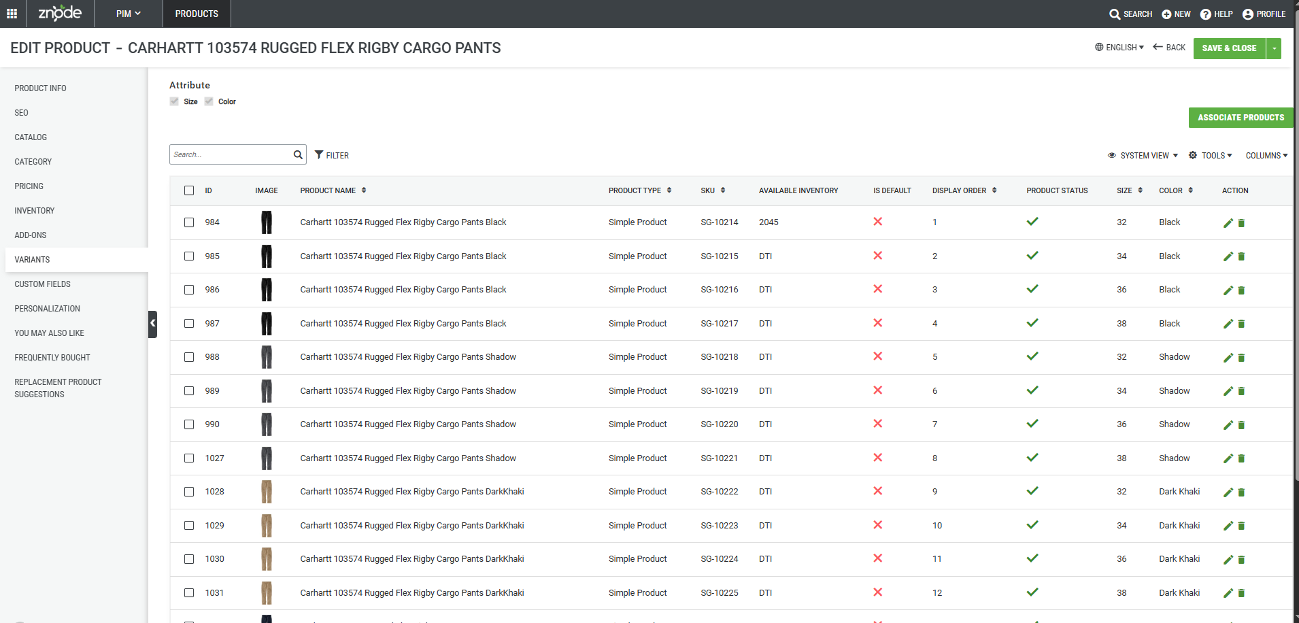Open the Columns dropdown
Viewport: 1299px width, 623px height.
1267,156
